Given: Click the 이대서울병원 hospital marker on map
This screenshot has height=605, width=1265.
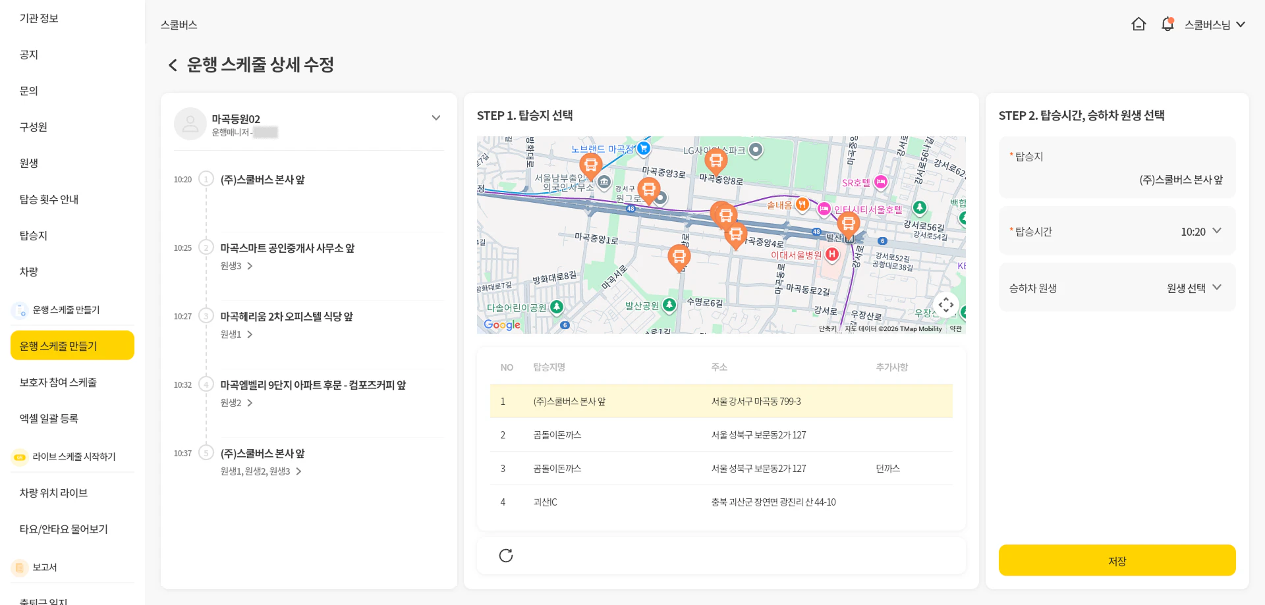Looking at the screenshot, I should [832, 254].
